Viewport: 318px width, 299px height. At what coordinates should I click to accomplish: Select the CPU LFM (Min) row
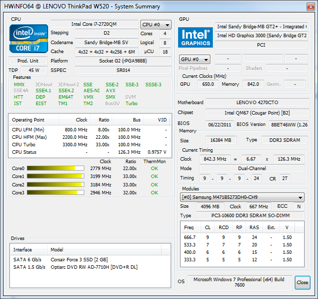coord(90,130)
